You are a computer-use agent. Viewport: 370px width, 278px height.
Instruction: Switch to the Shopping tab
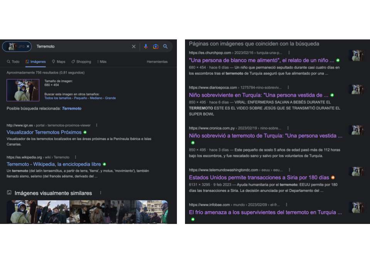[x=81, y=62]
